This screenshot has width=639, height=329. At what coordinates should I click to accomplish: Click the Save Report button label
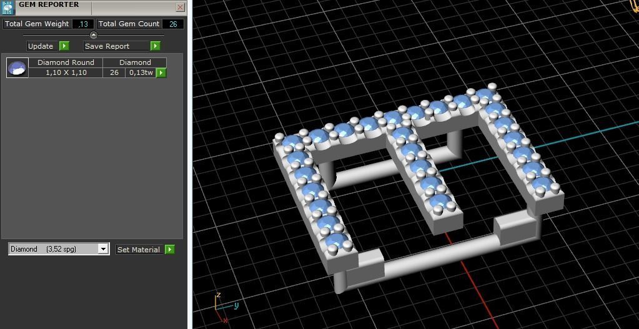[116, 46]
